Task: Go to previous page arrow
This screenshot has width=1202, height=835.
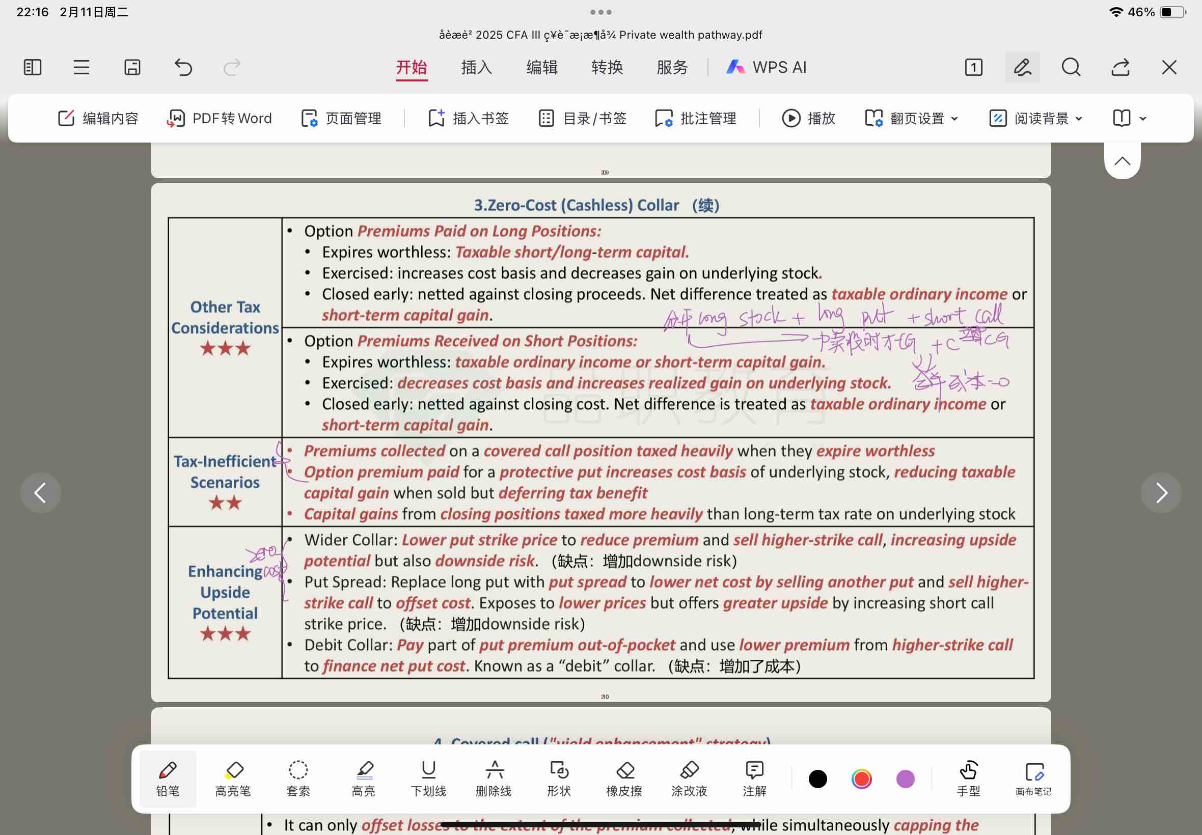Action: pyautogui.click(x=40, y=493)
